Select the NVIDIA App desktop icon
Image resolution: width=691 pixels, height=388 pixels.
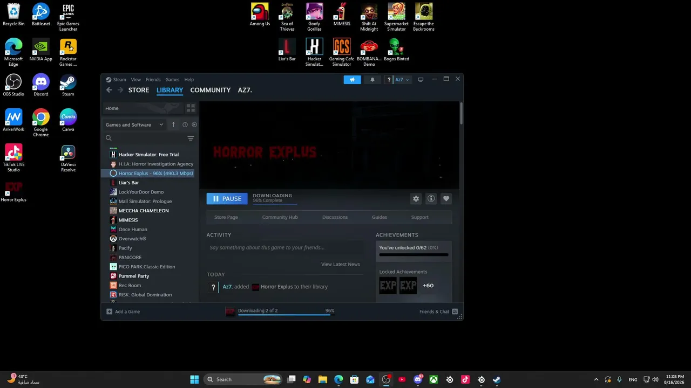pos(41,50)
